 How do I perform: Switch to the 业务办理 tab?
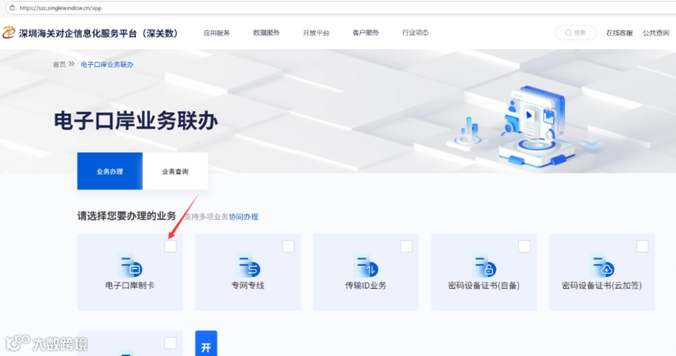click(110, 171)
